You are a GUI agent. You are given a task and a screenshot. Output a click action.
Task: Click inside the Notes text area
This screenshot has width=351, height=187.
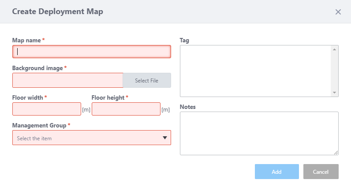tap(259, 133)
